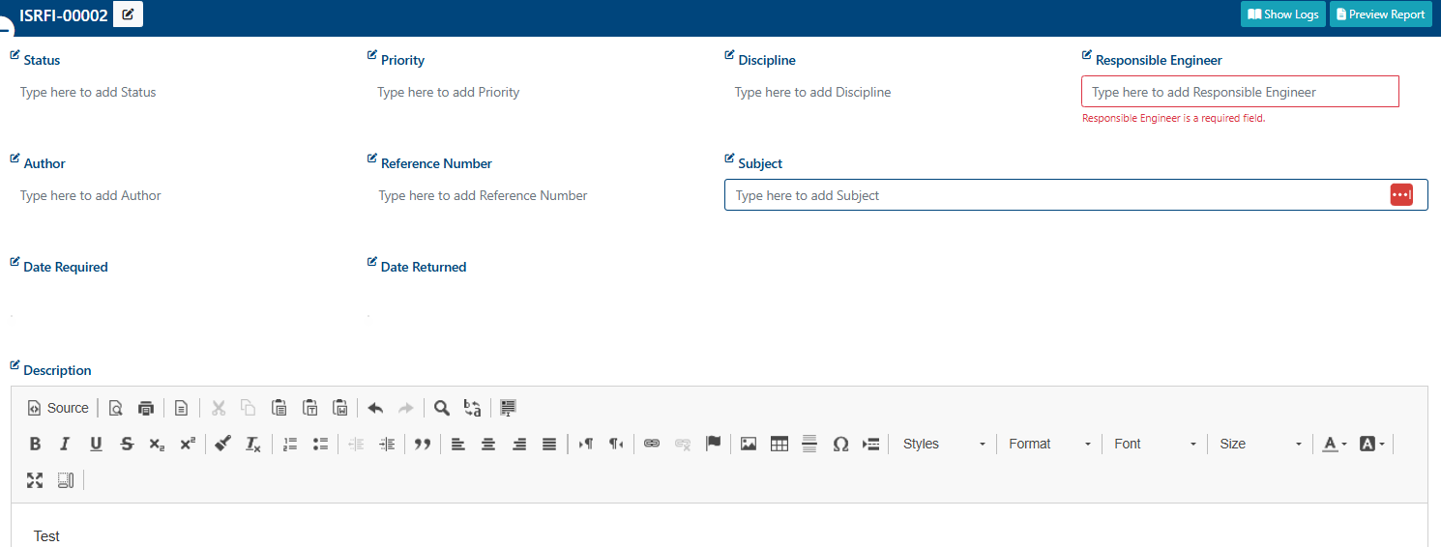Image resolution: width=1441 pixels, height=547 pixels.
Task: Click the Preview Report button
Action: click(x=1381, y=14)
